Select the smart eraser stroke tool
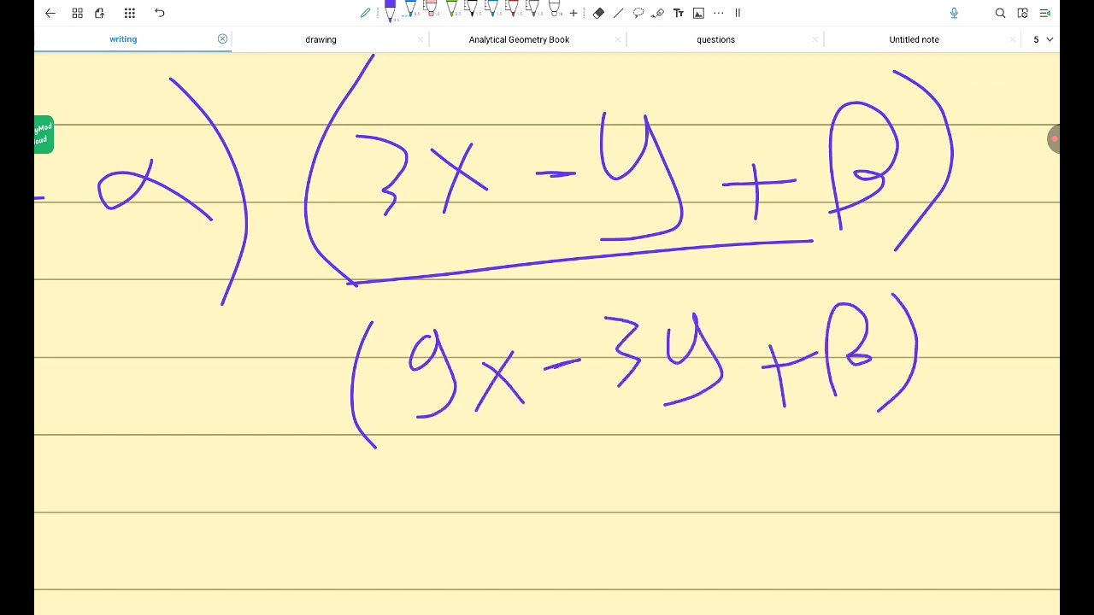The width and height of the screenshot is (1094, 615). pos(658,13)
